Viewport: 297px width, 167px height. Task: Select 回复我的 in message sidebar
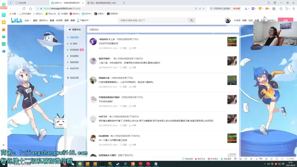point(74,37)
